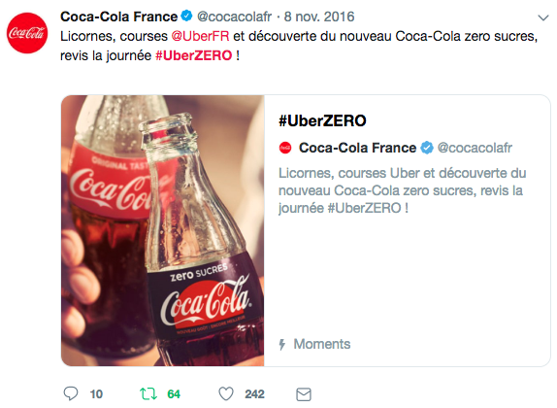Open the Coca-Cola France profile avatar
557x408 pixels.
(27, 33)
